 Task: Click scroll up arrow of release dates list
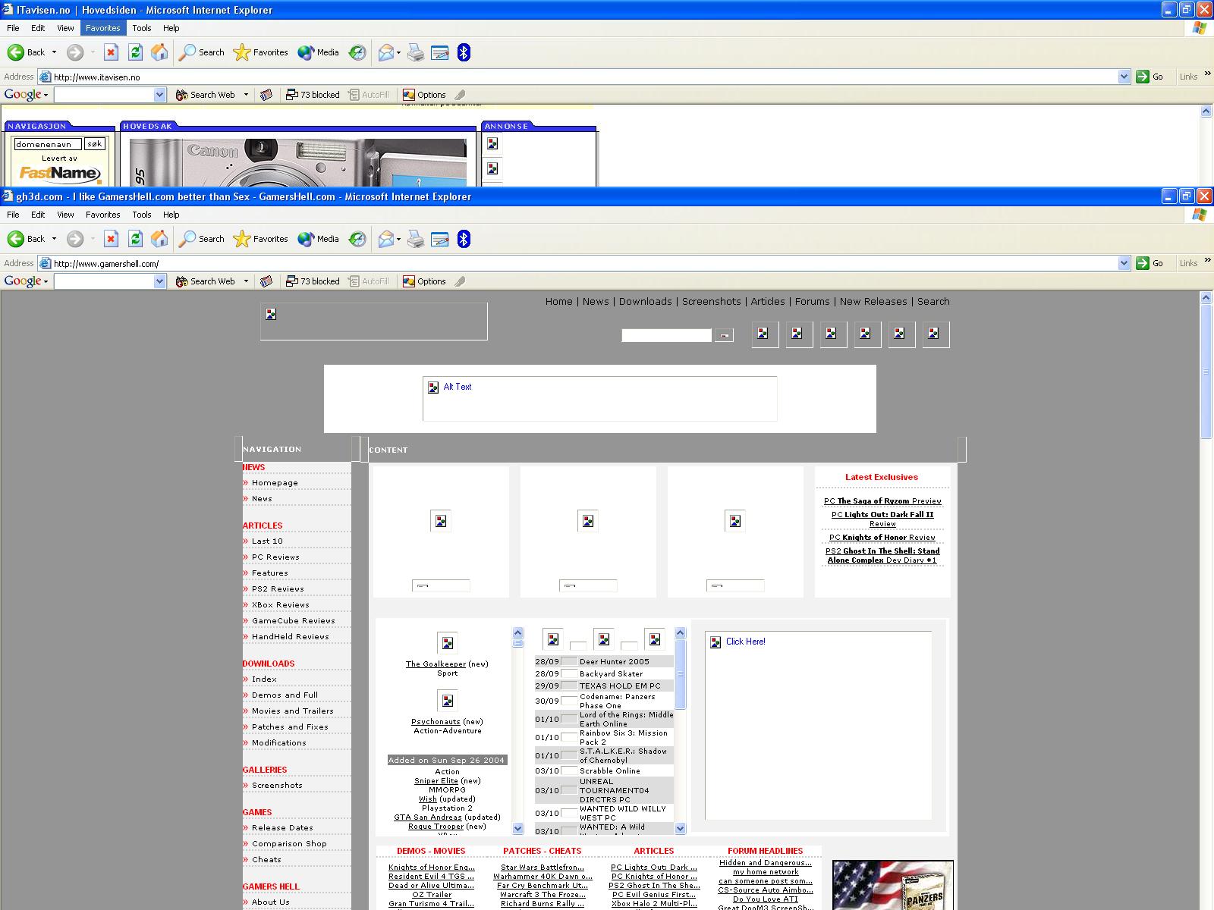[x=680, y=632]
